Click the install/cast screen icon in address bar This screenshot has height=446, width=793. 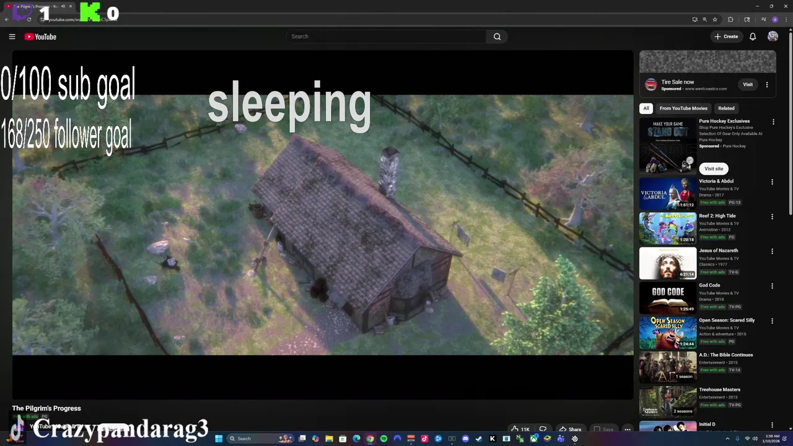(695, 19)
